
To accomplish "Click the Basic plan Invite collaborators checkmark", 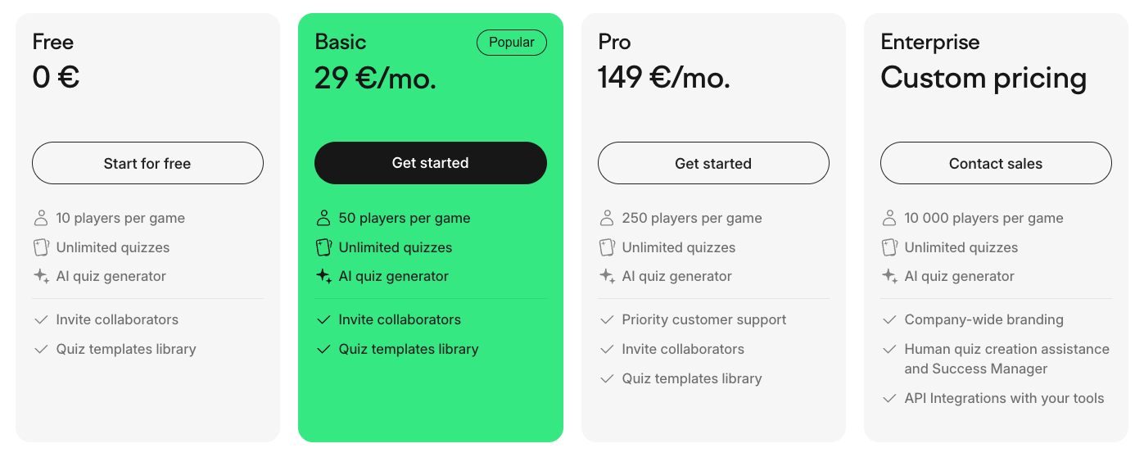I will [323, 319].
